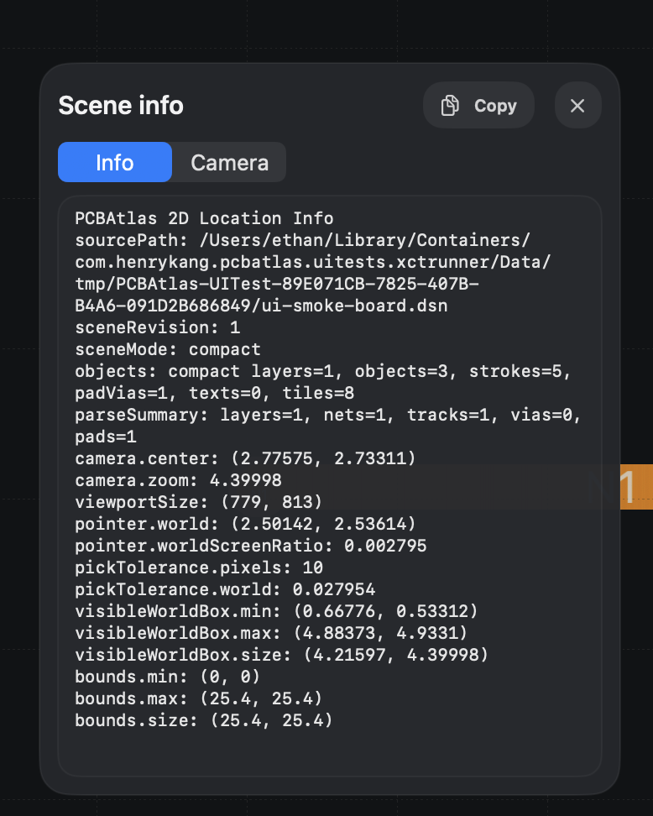Click the 'pointer.worldScreenRatio: 0.002795' line

[251, 546]
